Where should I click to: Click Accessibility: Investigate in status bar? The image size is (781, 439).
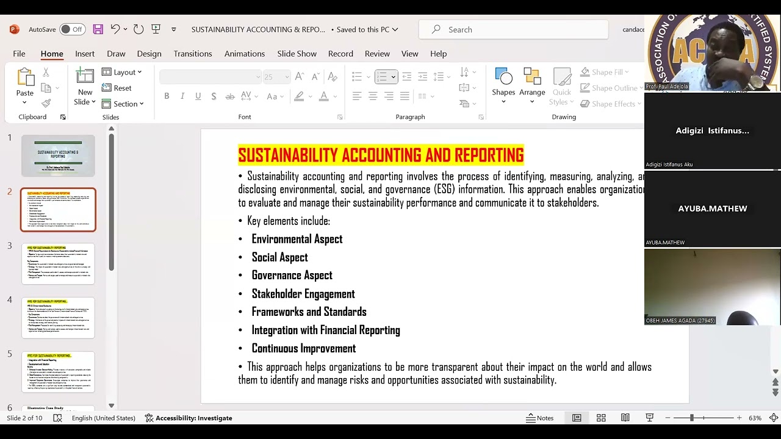point(189,418)
